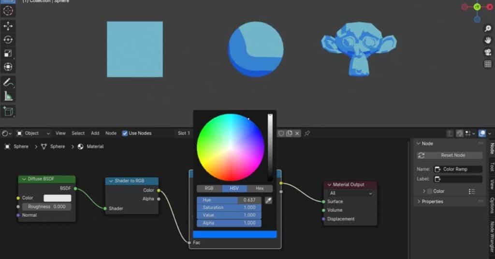Toggle the Color checkbox in Node panel

[429, 191]
